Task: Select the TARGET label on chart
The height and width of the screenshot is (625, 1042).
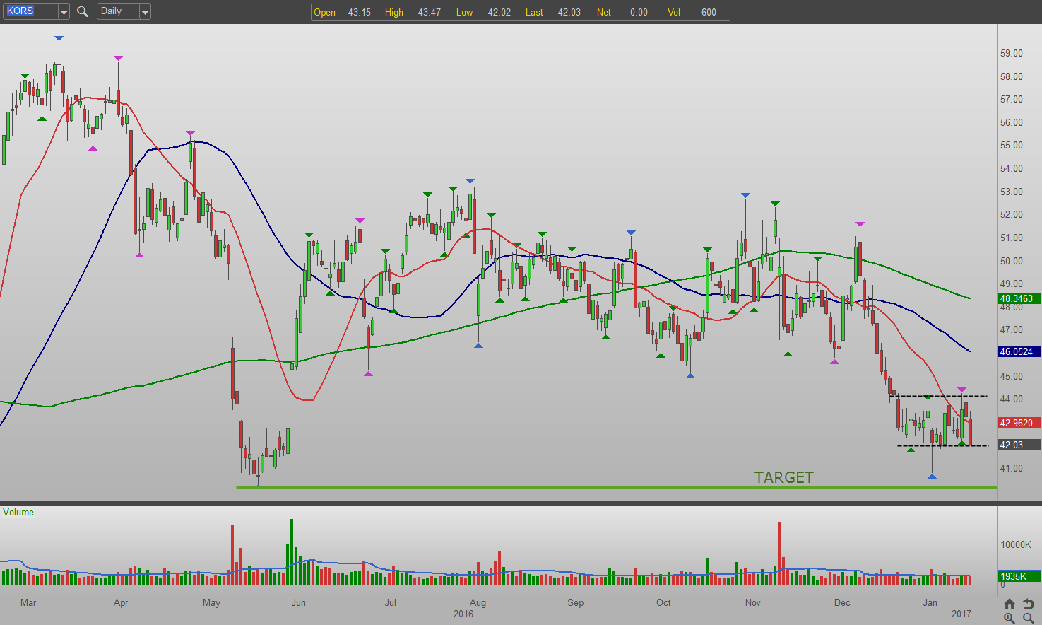Action: point(783,477)
